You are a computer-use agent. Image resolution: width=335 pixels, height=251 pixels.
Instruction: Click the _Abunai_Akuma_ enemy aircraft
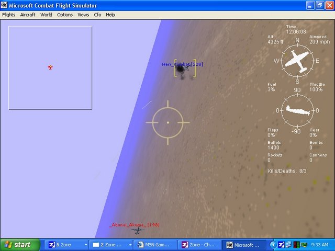tap(138, 231)
